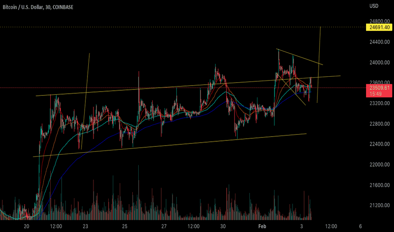Click the USD currency label
This screenshot has width=394, height=232.
pyautogui.click(x=374, y=6)
